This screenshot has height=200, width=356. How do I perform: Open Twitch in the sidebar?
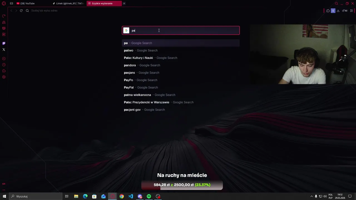(x=4, y=43)
